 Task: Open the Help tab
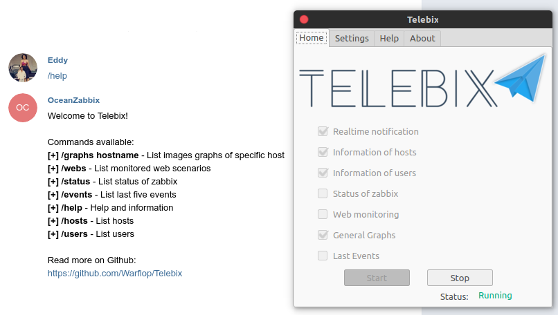pos(389,39)
